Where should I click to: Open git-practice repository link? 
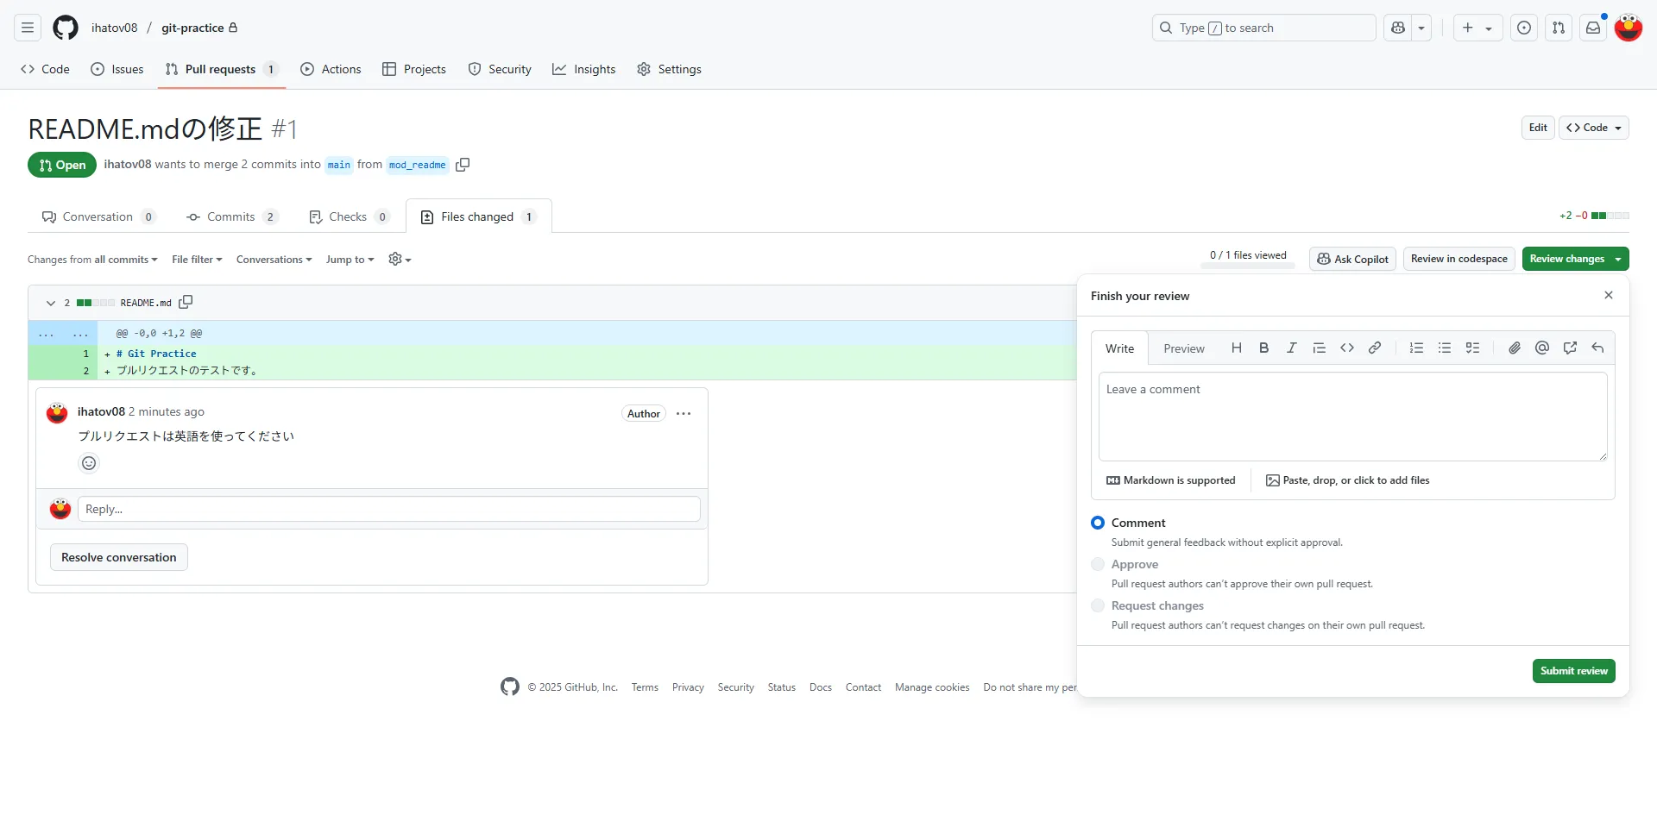tap(192, 28)
